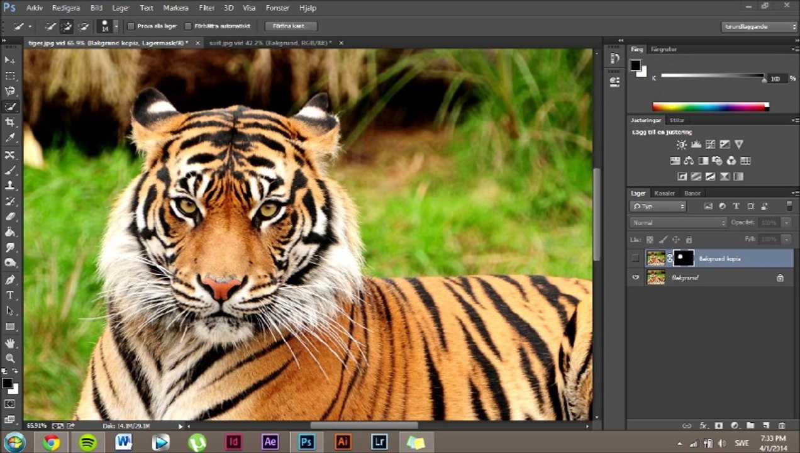Screen dimensions: 800x453
Task: Pick the Eraser tool
Action: coord(10,216)
